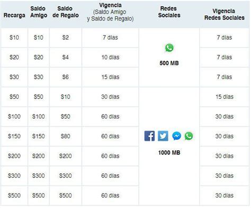
Task: Select the Saldo Amigo column header
Action: pos(39,12)
